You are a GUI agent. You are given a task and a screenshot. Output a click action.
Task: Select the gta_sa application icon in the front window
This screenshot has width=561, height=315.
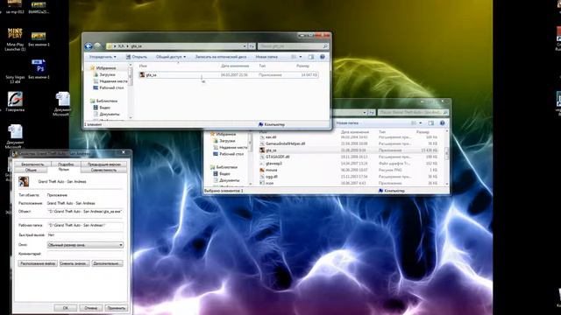point(142,75)
